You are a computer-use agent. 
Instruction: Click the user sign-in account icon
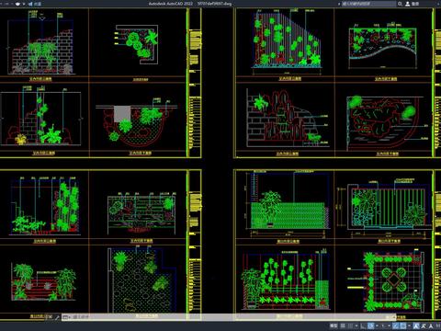tap(408, 4)
